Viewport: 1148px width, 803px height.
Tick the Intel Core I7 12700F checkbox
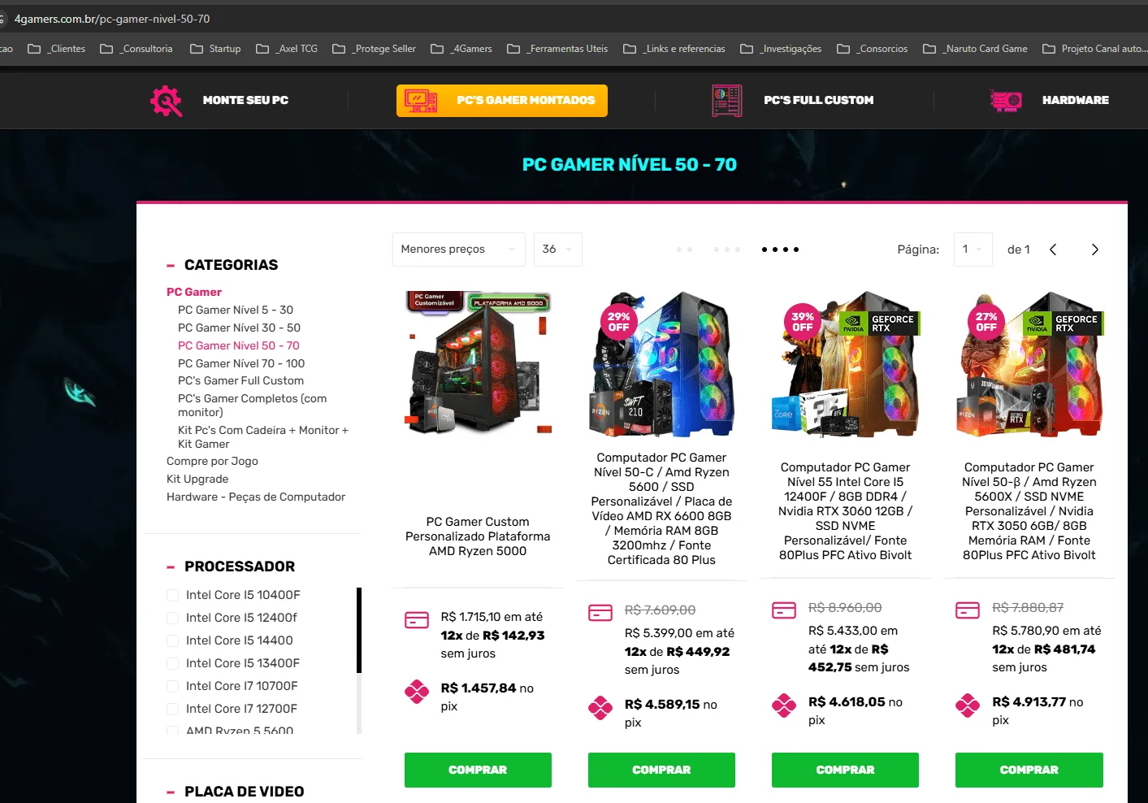click(172, 709)
